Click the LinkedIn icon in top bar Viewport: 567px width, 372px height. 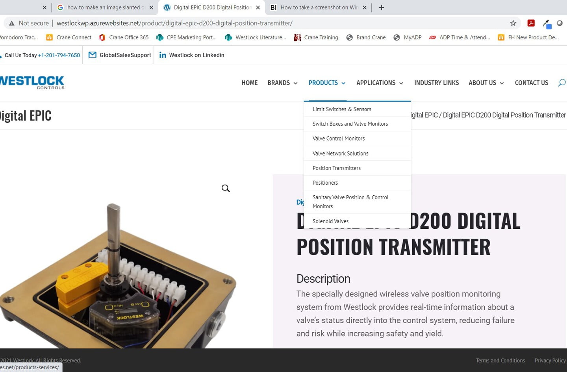[163, 55]
